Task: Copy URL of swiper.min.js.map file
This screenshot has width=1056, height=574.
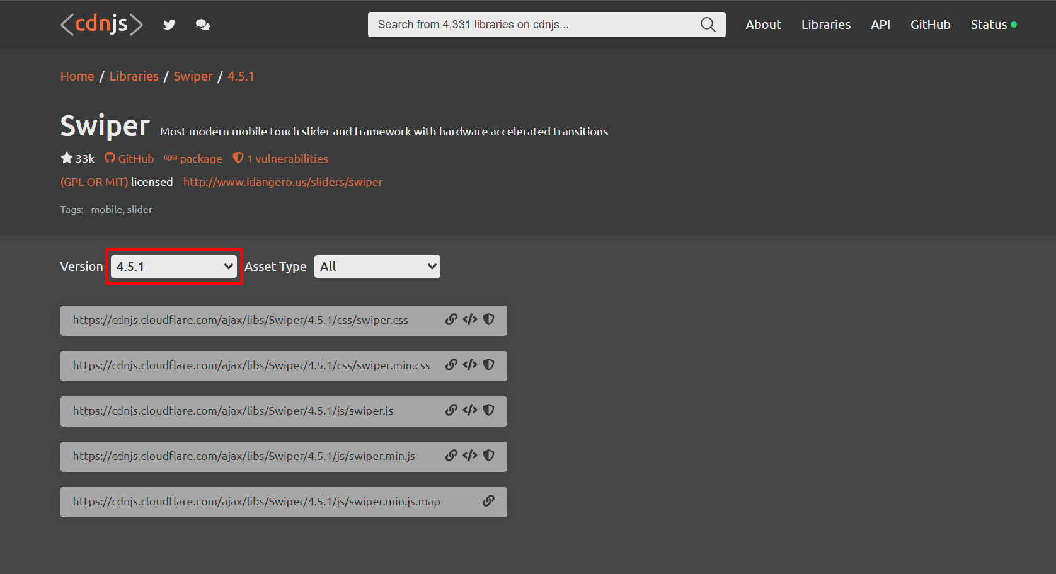Action: tap(488, 501)
